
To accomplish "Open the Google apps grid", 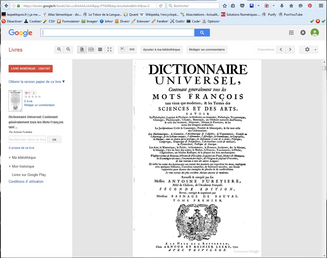I will click(291, 33).
